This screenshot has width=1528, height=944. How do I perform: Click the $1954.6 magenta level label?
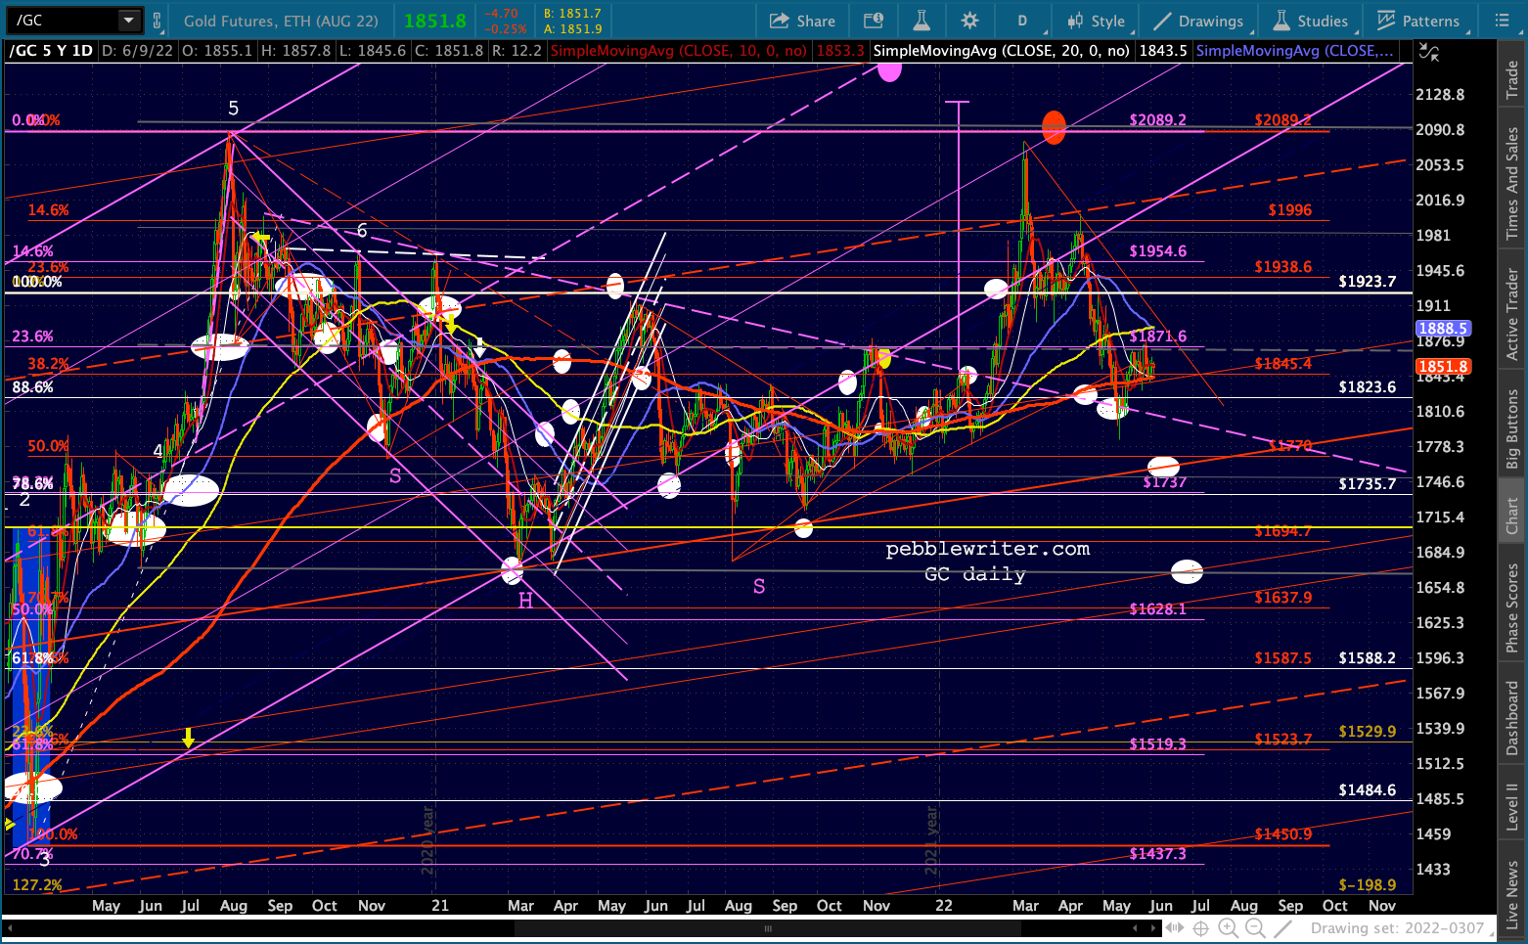click(1157, 251)
